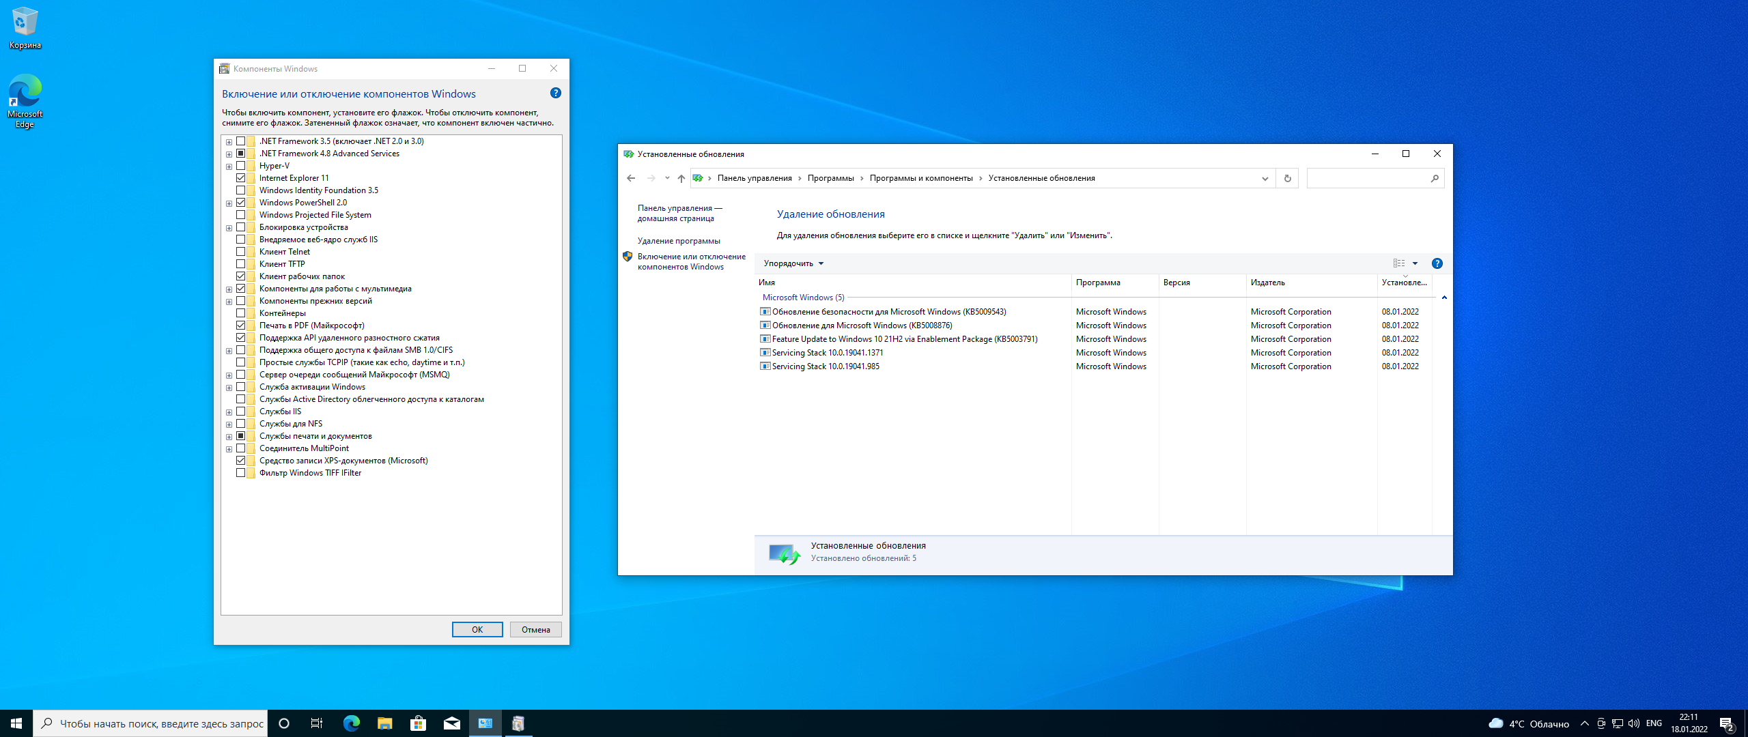Viewport: 1748px width, 737px height.
Task: Click the refresh button next to address bar
Action: 1287,178
